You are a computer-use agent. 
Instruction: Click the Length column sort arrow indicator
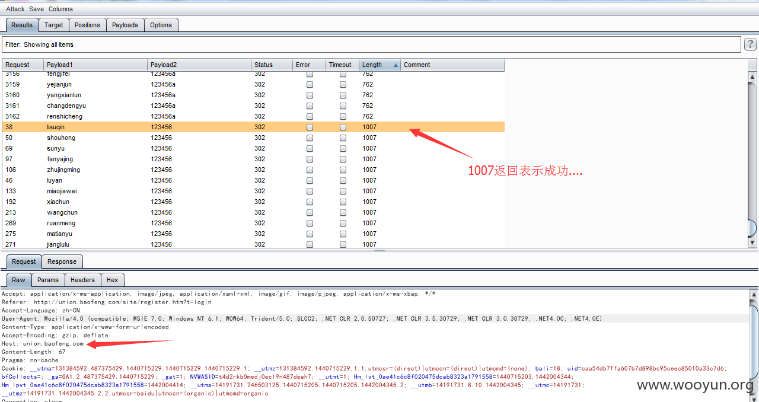pos(396,65)
